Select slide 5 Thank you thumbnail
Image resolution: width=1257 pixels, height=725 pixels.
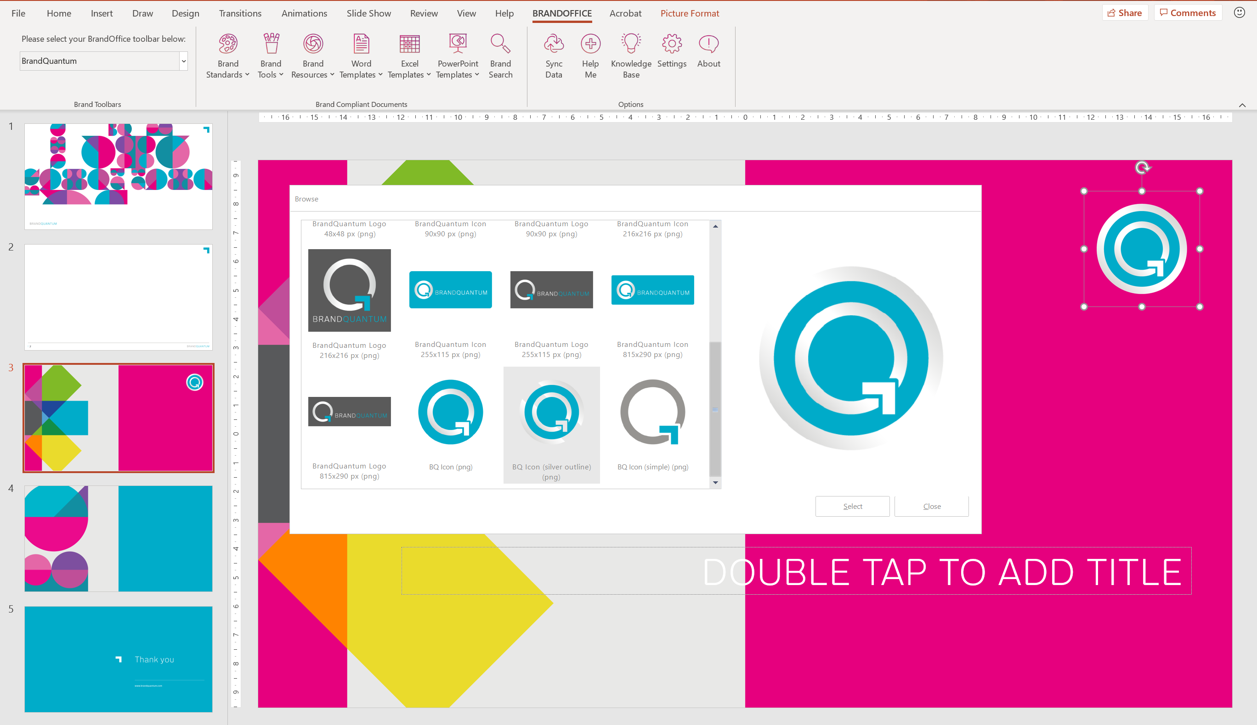coord(119,659)
